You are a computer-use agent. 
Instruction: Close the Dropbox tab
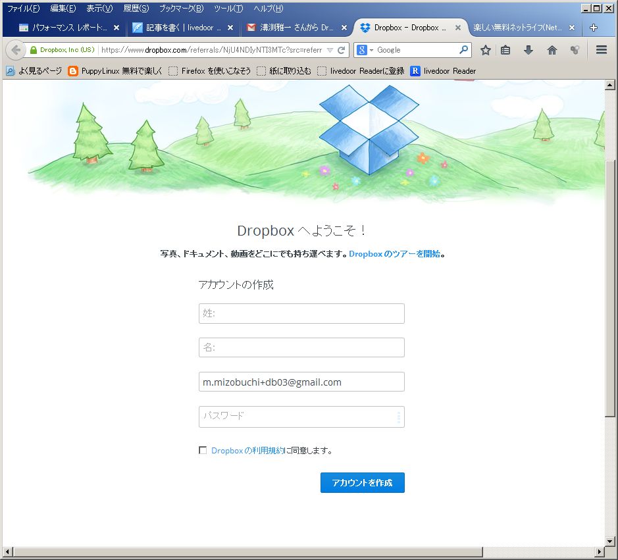click(x=457, y=28)
